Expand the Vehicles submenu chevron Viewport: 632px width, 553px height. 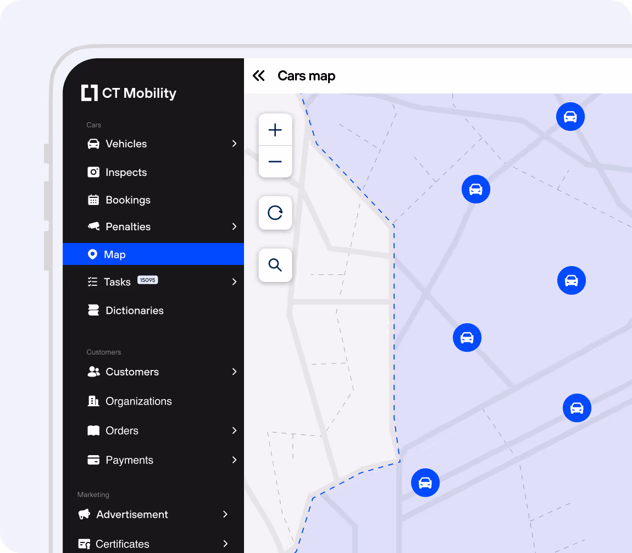click(234, 143)
